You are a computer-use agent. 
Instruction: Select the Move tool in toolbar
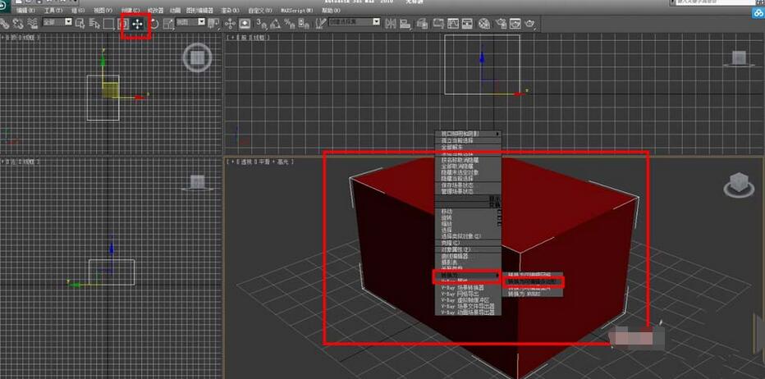click(137, 24)
